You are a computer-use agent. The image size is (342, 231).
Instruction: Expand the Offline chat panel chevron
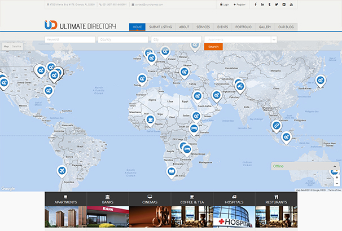pos(335,166)
